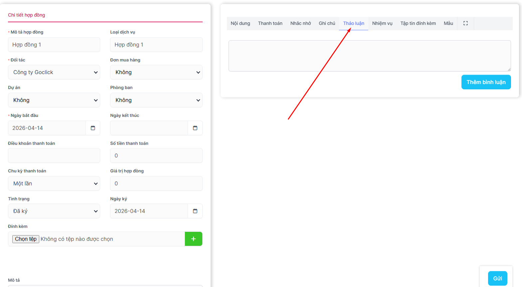
Task: Open the Thanh toán tab
Action: click(270, 23)
